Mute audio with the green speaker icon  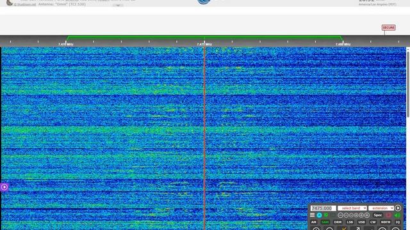point(397,215)
